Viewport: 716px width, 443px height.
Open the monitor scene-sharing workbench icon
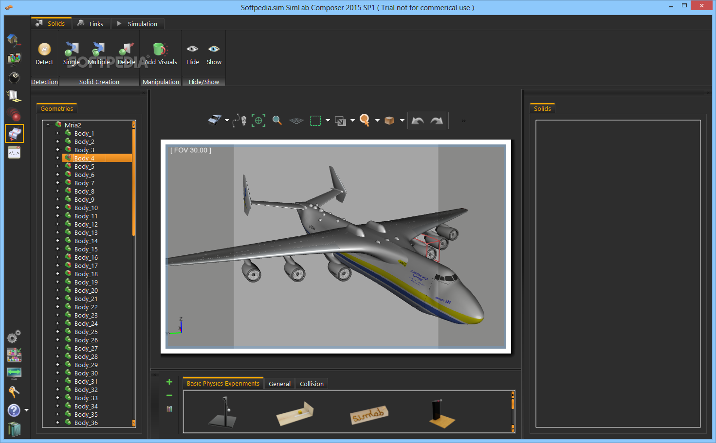tap(14, 58)
